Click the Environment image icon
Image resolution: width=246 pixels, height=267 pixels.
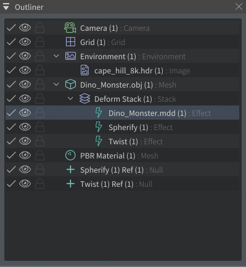(x=70, y=56)
